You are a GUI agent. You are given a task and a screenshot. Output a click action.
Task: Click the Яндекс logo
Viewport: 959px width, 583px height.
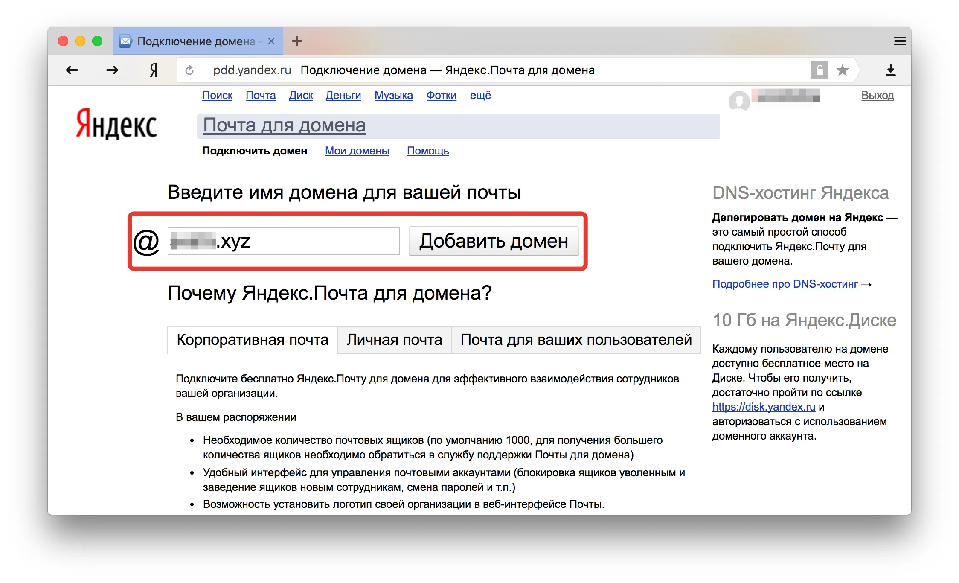tap(116, 124)
